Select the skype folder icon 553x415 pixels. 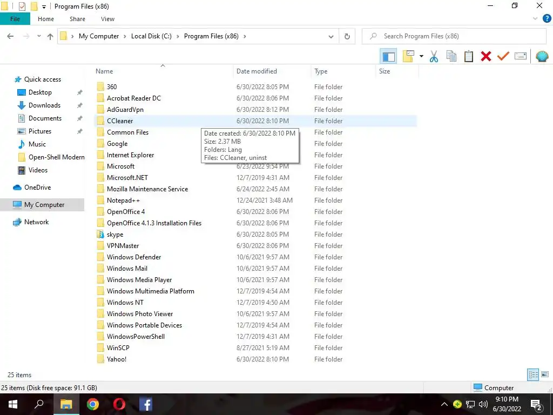pyautogui.click(x=100, y=235)
